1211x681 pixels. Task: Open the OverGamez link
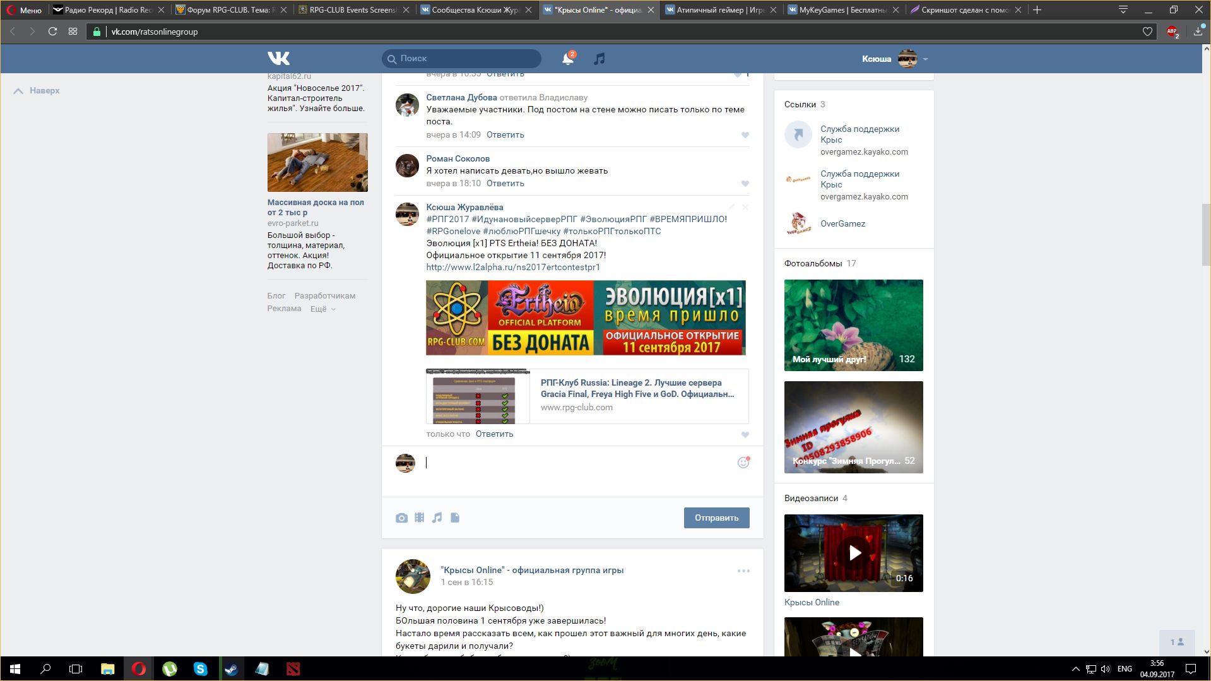click(842, 224)
